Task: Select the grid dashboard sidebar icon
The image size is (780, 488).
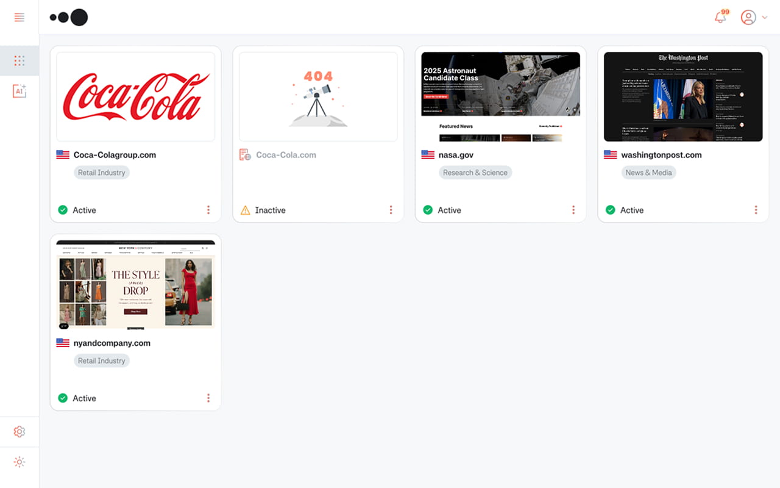Action: [x=19, y=60]
